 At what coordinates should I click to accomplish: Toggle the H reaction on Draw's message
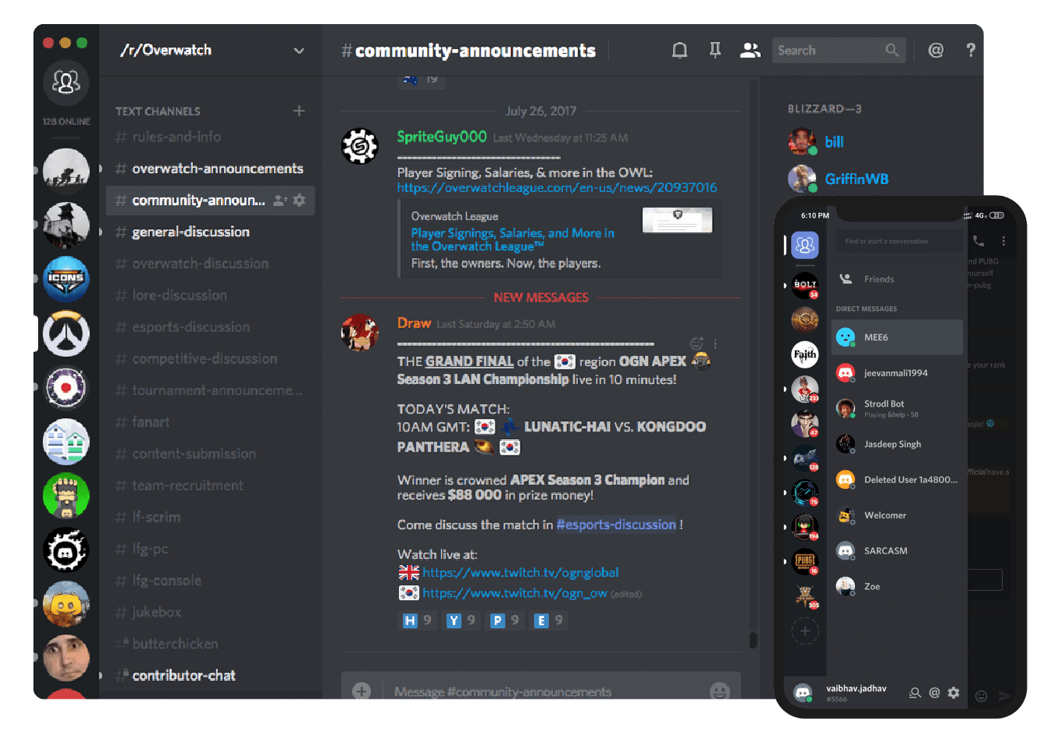[418, 620]
